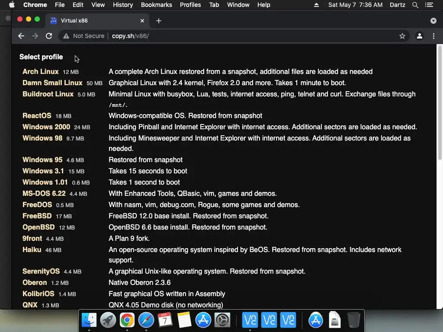Start the Windows 2000 profile
Image resolution: width=443 pixels, height=332 pixels.
point(46,127)
